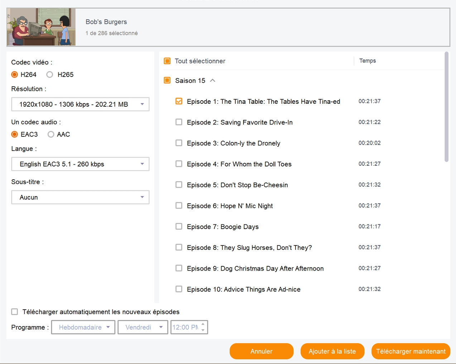Choose the AAC audio codec option
The image size is (456, 364).
coord(51,134)
